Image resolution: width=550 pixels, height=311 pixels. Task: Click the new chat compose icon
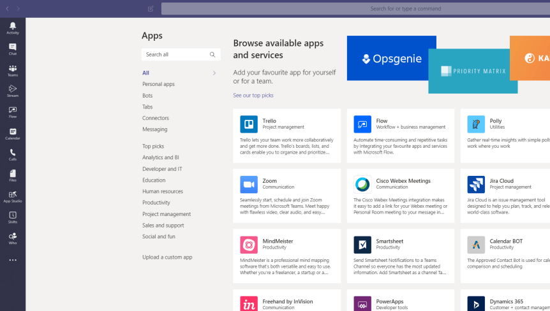click(151, 9)
